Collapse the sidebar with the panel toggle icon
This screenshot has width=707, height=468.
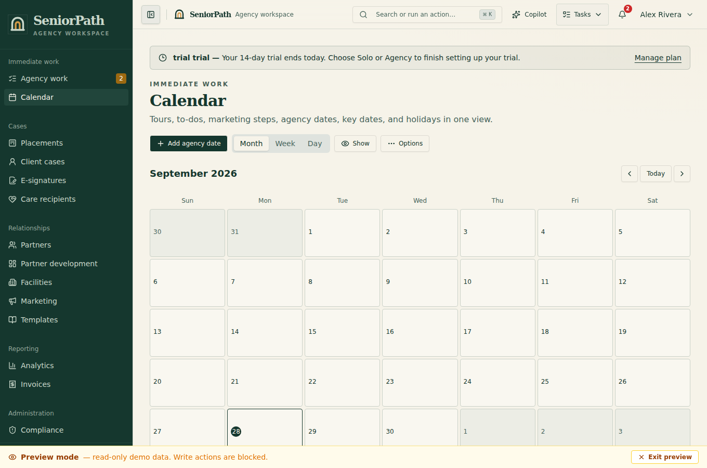tap(151, 15)
